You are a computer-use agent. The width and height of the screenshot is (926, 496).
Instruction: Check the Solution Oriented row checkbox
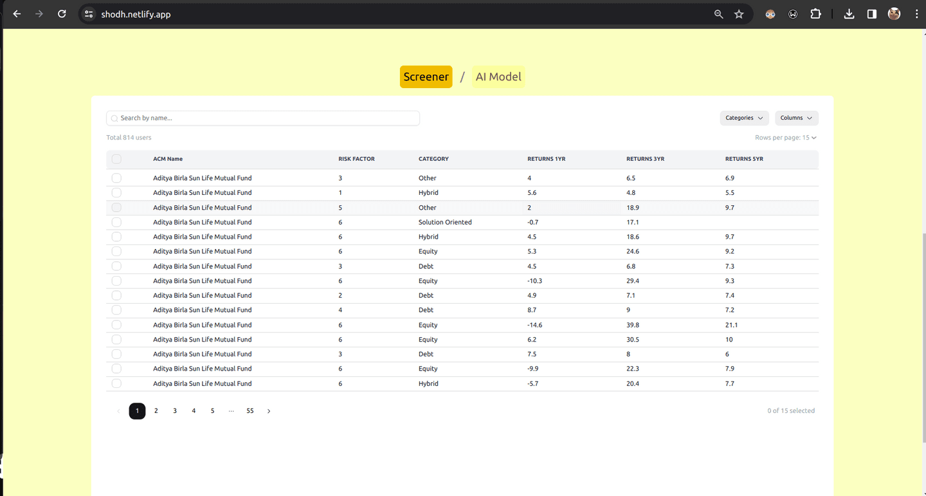pos(116,222)
